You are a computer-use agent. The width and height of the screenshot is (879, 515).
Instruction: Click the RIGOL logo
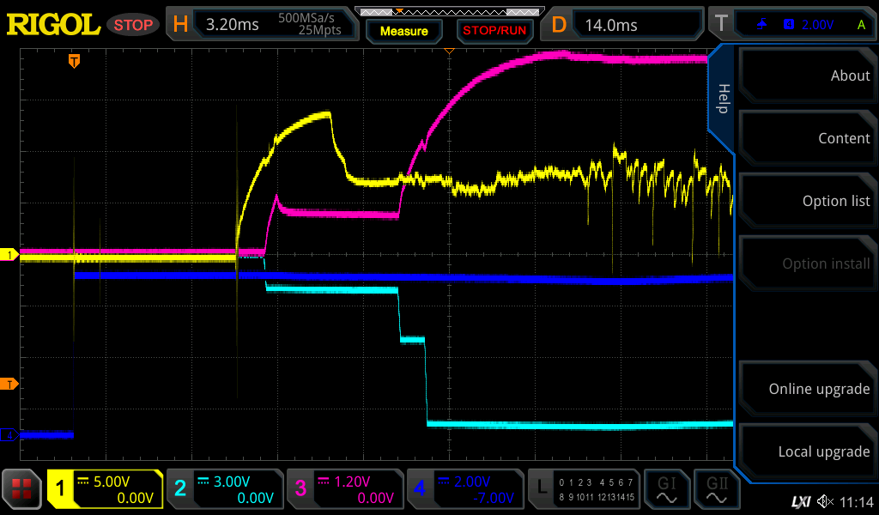point(53,25)
